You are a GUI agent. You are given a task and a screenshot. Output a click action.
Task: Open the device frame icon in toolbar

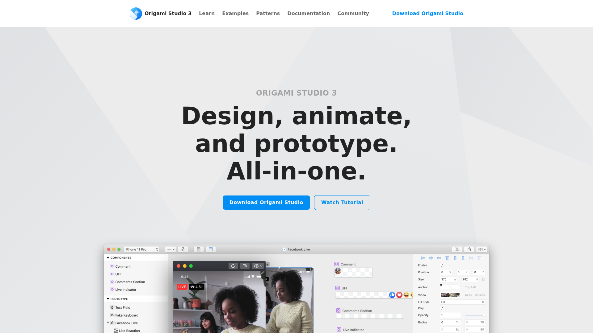point(199,249)
